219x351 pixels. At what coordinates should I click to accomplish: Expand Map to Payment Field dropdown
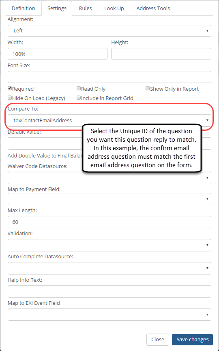pos(109,199)
